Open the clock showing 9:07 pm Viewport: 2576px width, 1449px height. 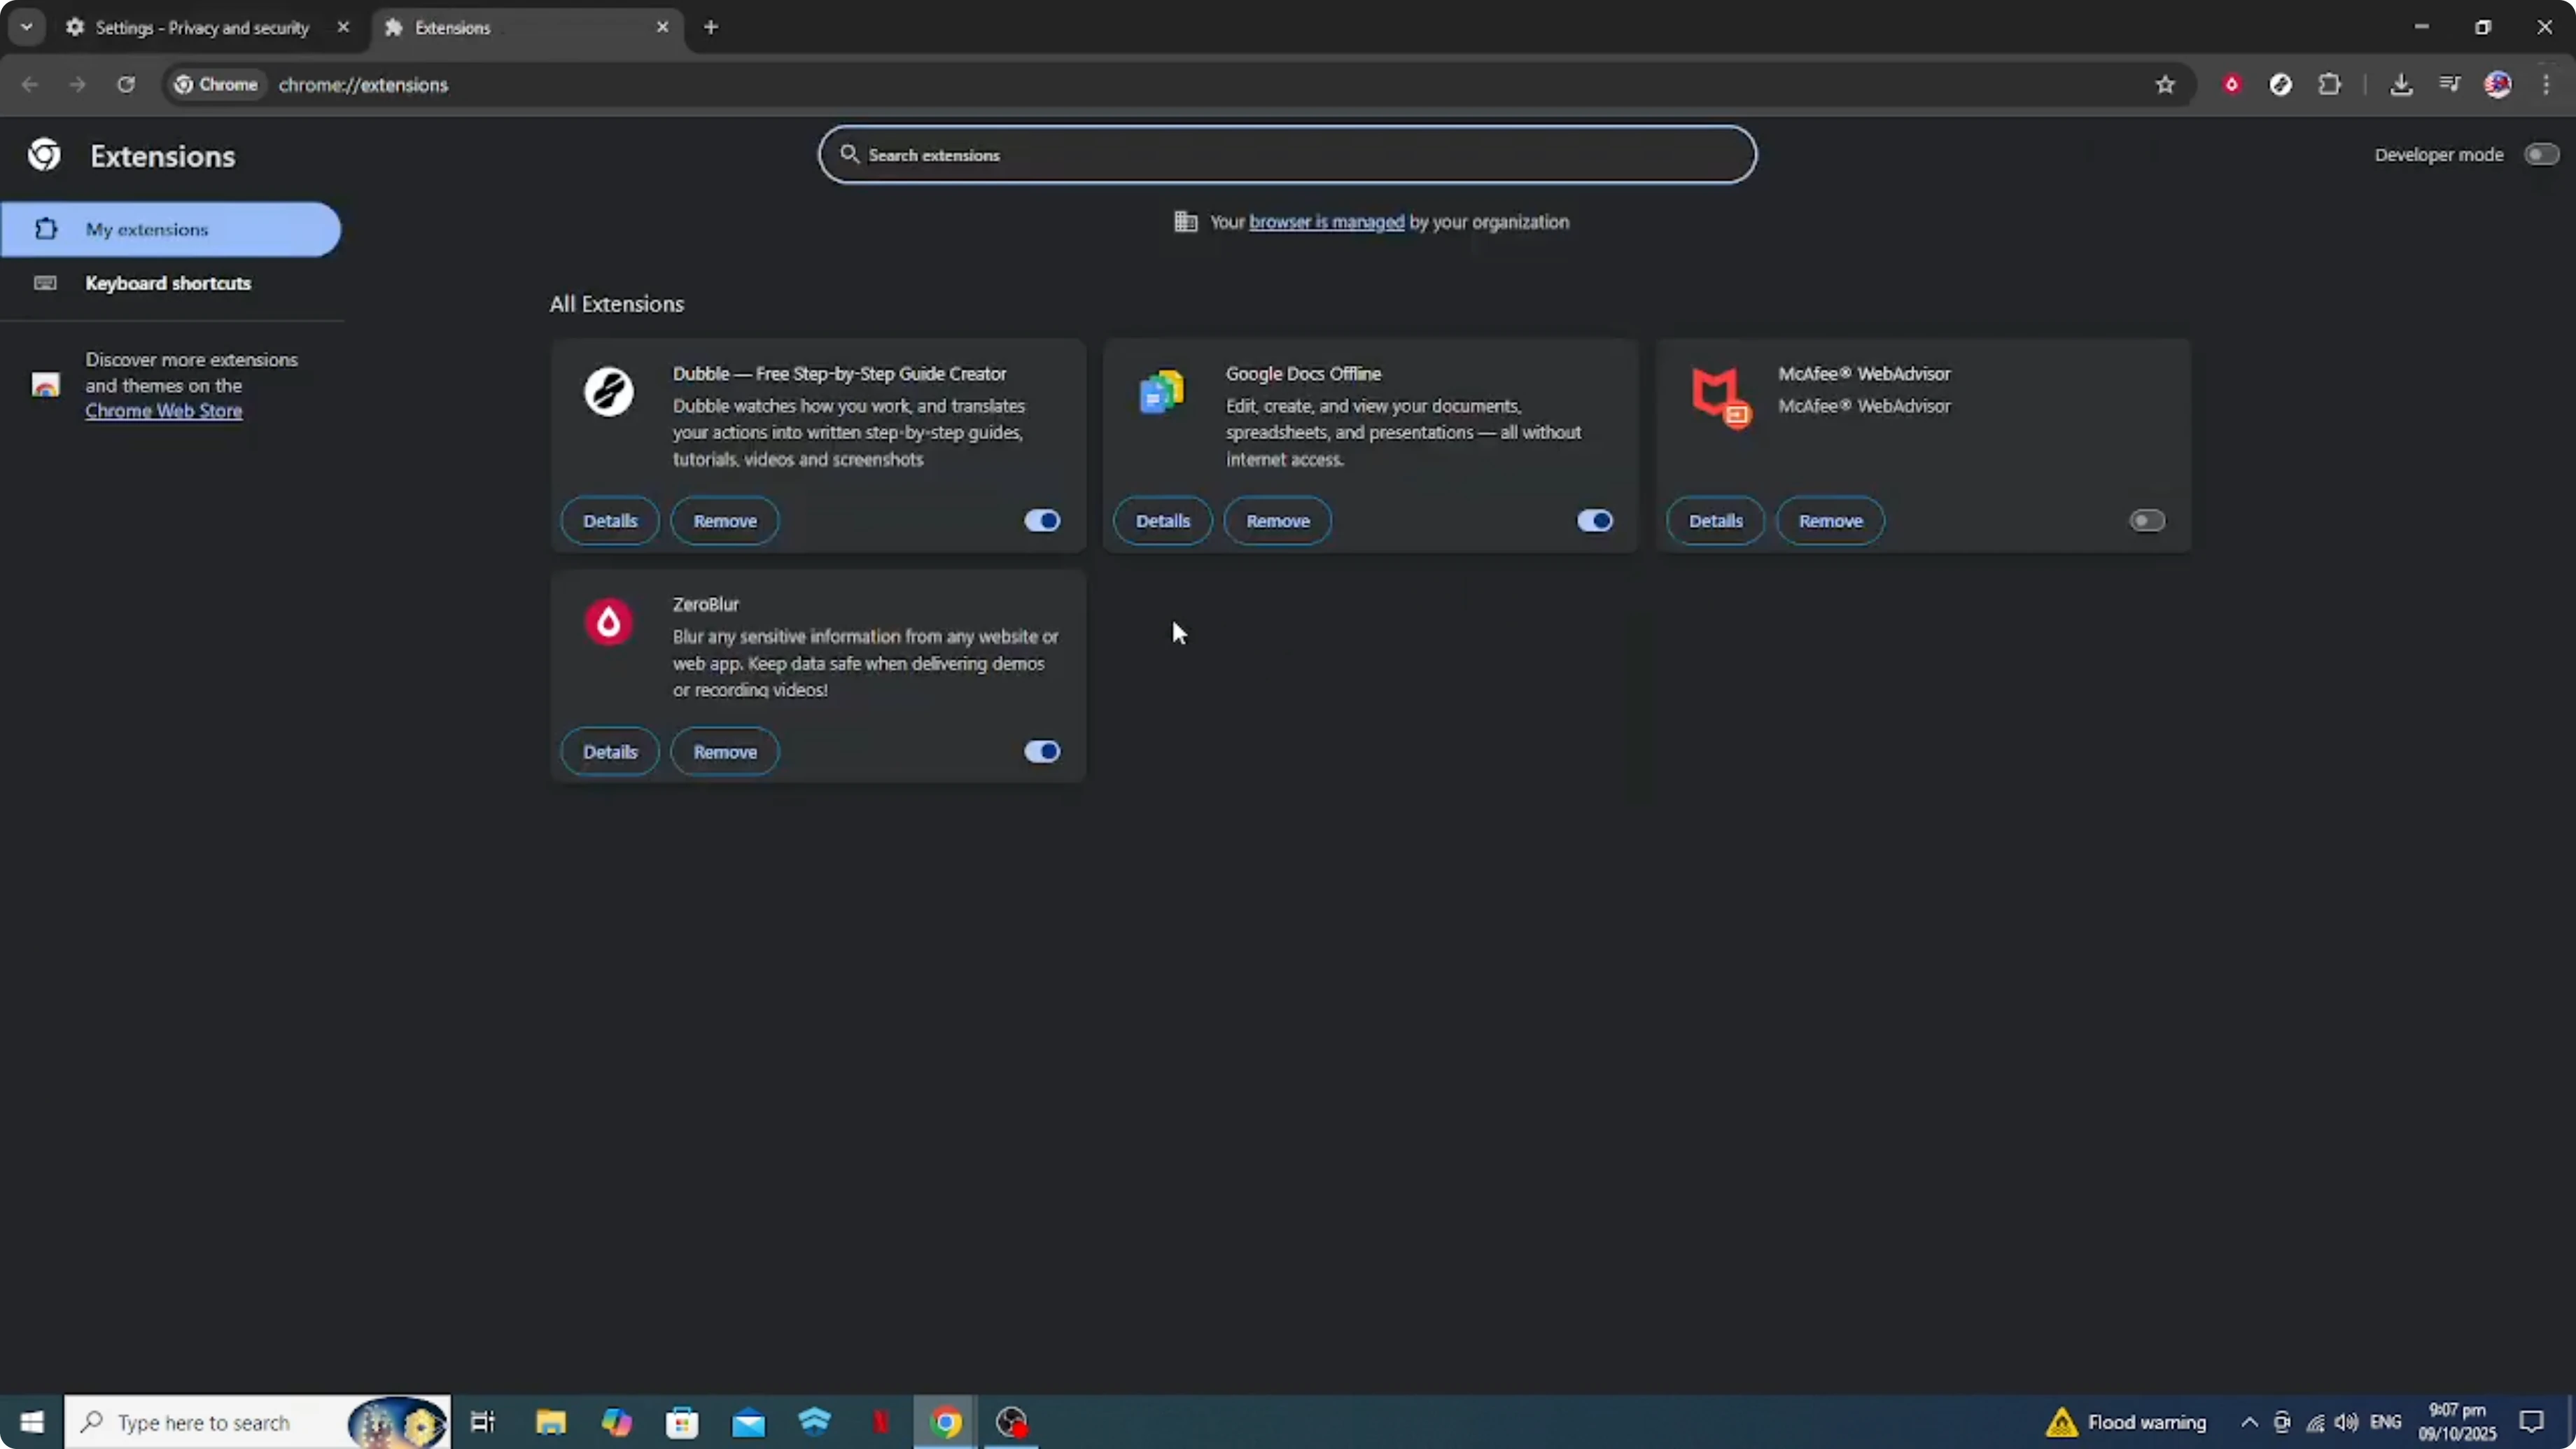point(2457,1422)
